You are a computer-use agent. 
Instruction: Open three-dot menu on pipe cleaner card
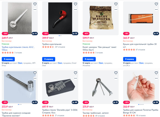pyautogui.click(x=156, y=9)
